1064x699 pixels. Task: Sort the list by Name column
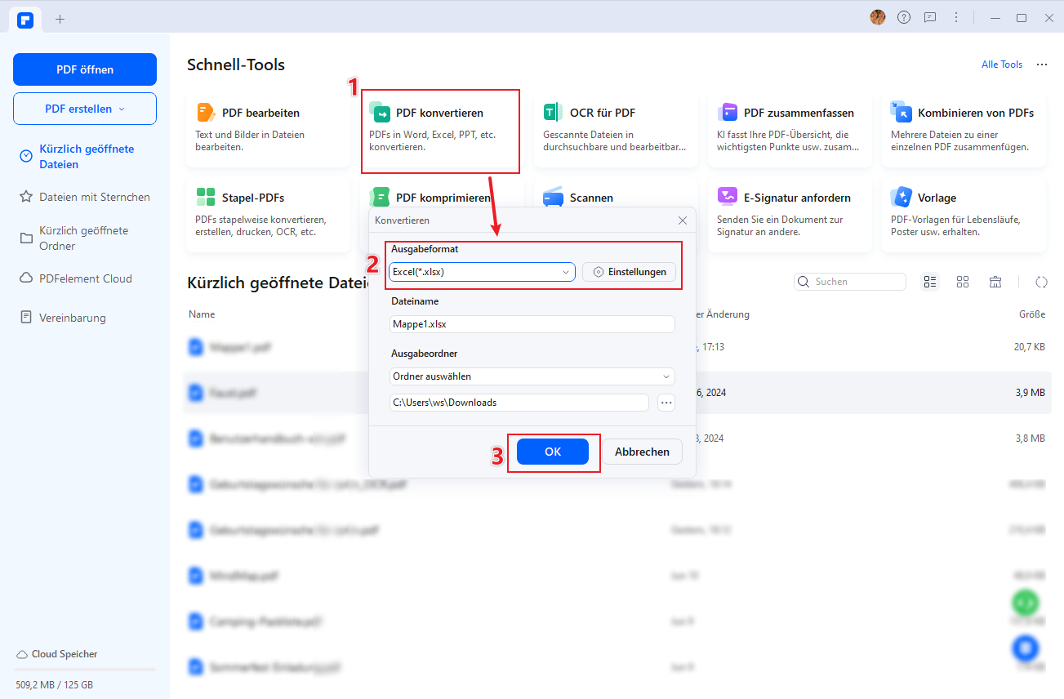pos(202,314)
